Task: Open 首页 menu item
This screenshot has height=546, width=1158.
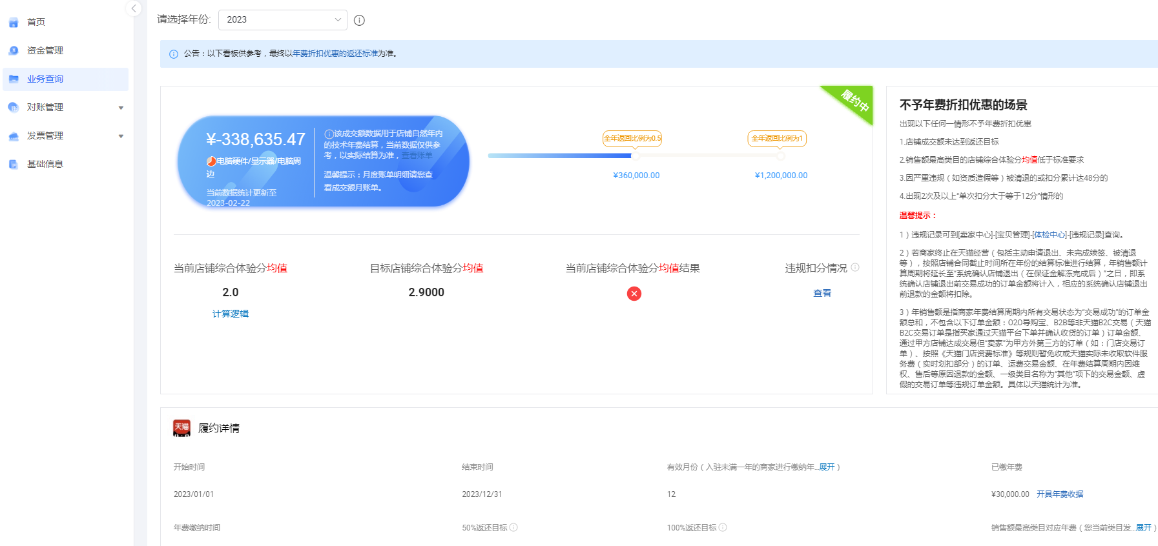Action: pos(36,22)
